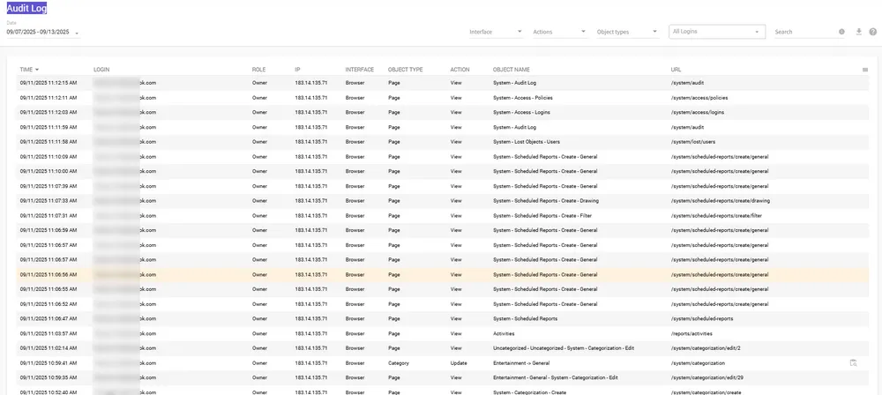
Task: Click the /system/categorization/edit/29 URL cell
Action: click(x=706, y=377)
